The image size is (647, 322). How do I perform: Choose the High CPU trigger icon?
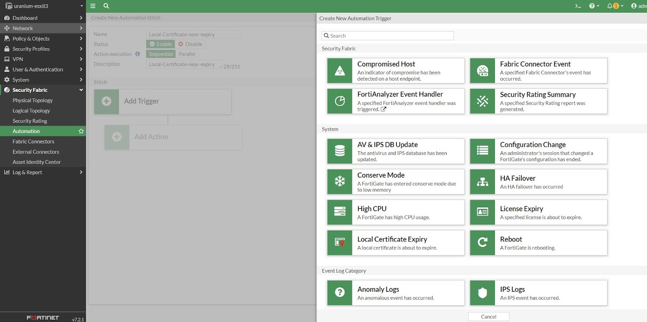340,212
